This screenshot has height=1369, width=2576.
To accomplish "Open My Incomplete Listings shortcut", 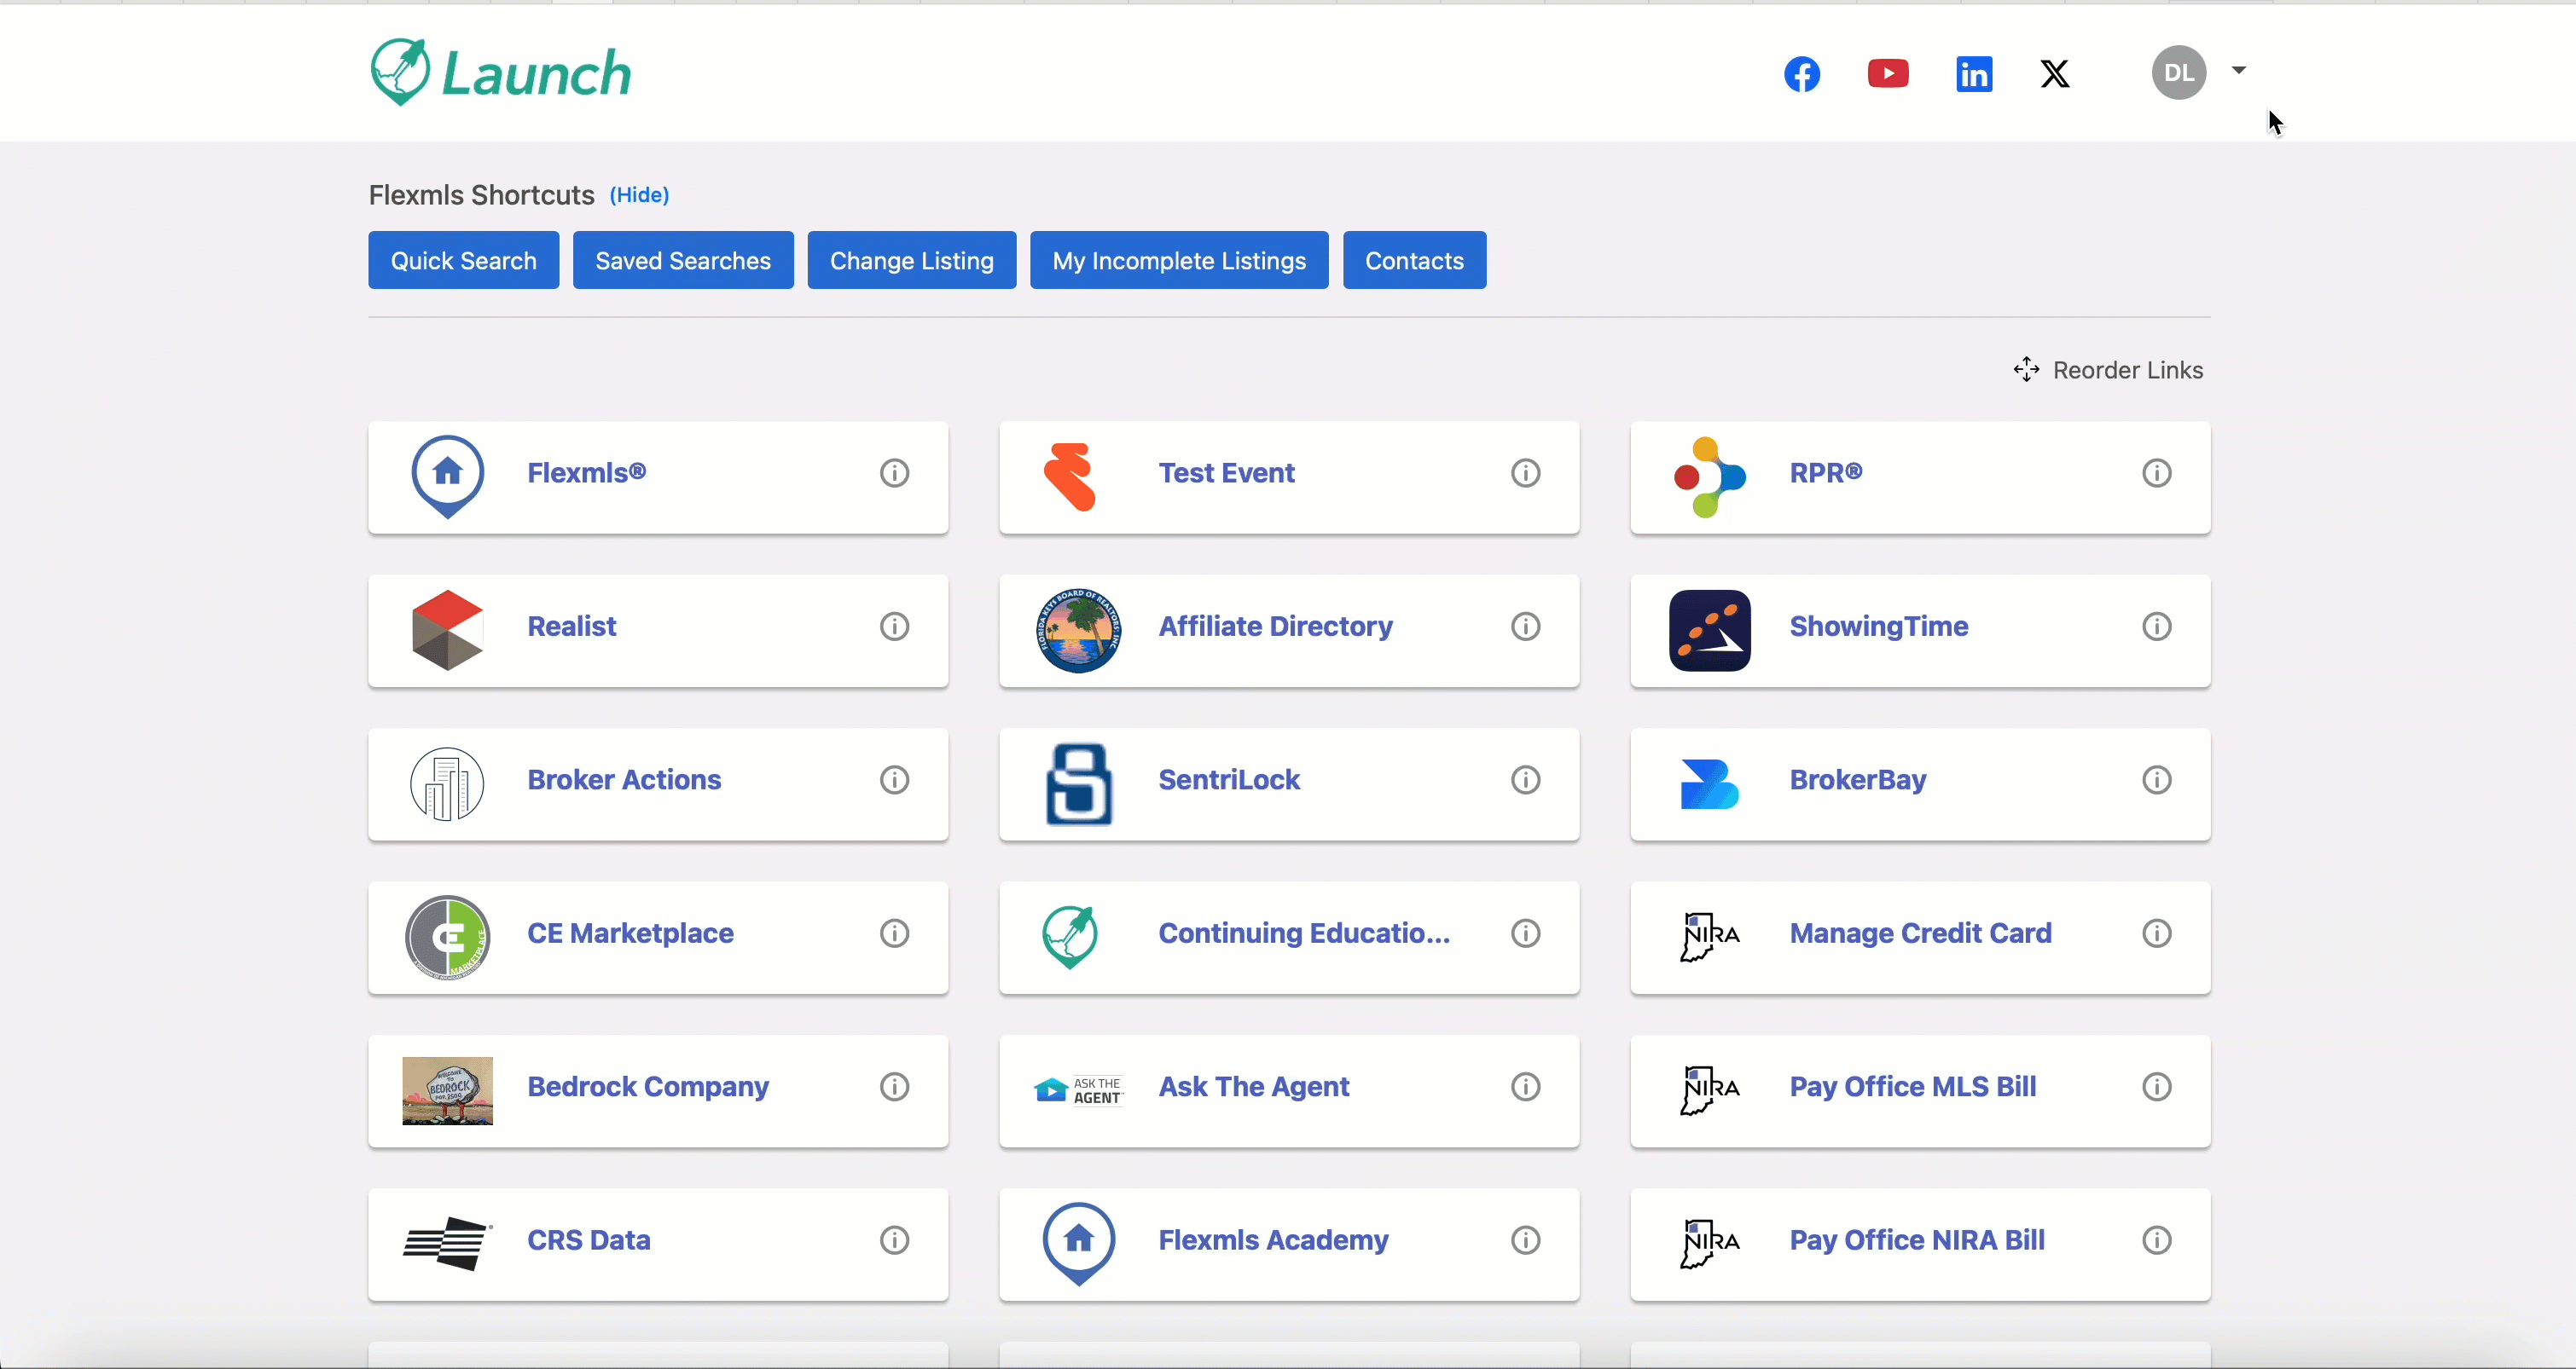I will (x=1178, y=261).
